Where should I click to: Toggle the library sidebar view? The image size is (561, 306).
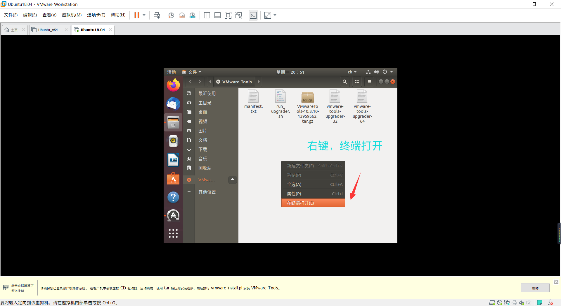tap(207, 15)
